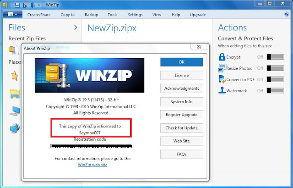Open the blue File menu button

12,14
